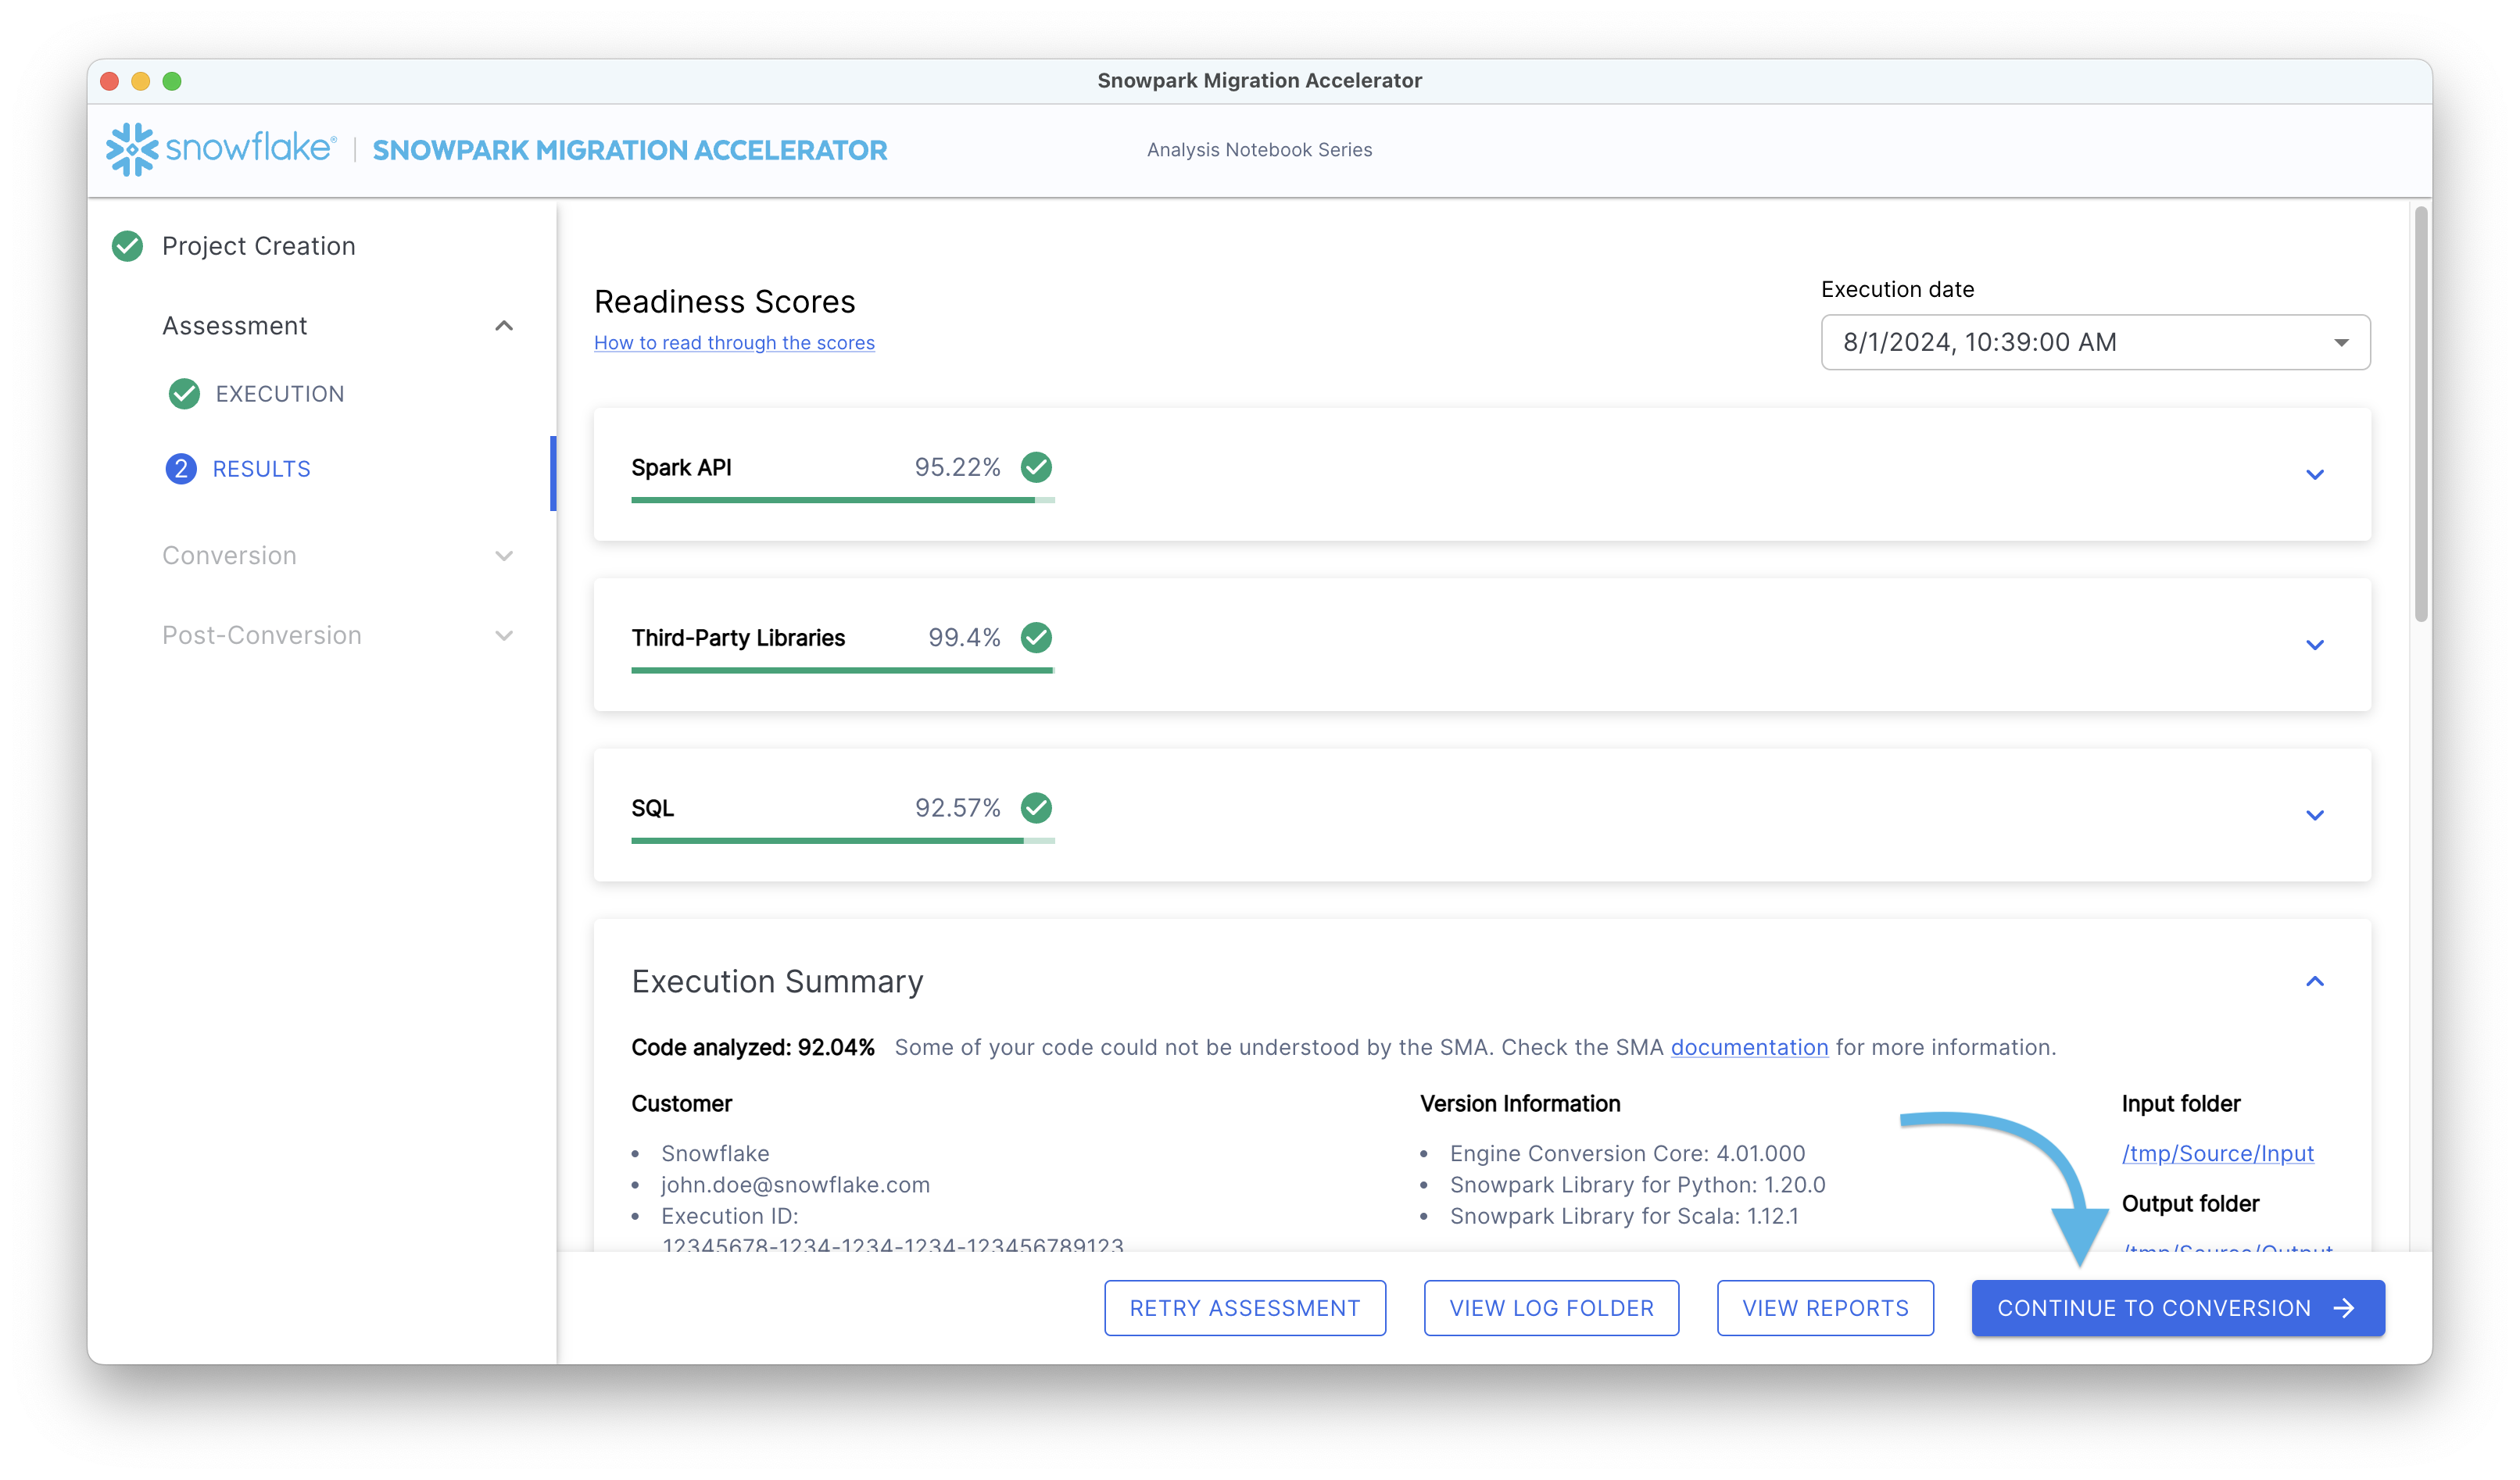Click the Third-Party Libraries checkmark badge
The height and width of the screenshot is (1480, 2520).
(x=1037, y=637)
